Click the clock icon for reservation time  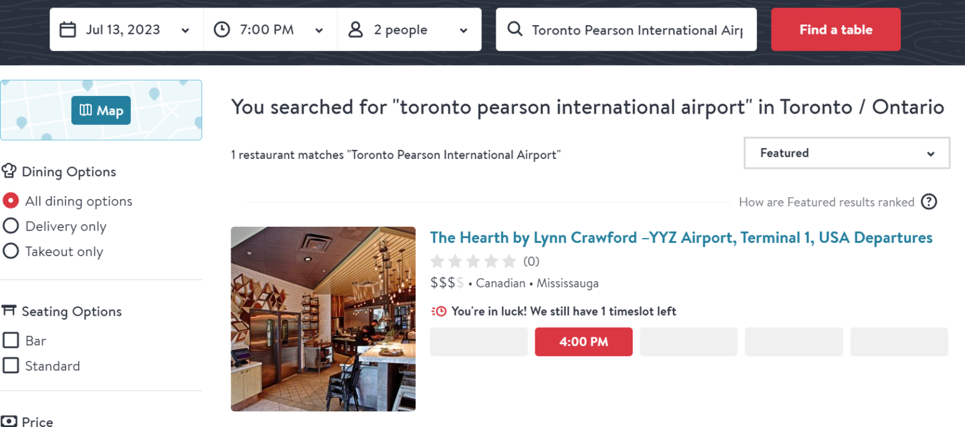[221, 29]
